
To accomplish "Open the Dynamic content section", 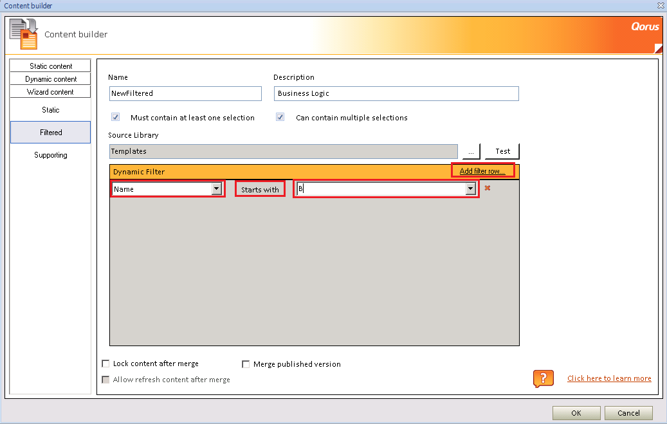I will click(x=50, y=78).
